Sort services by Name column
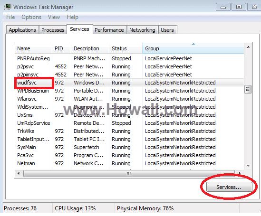This screenshot has height=216, width=261. click(x=33, y=48)
